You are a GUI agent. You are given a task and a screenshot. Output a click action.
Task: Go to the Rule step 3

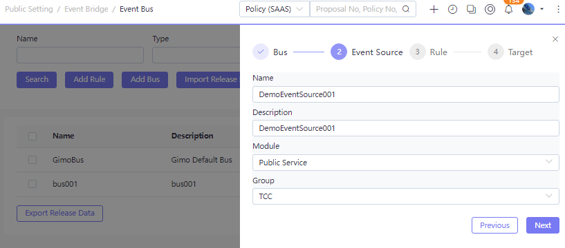point(417,52)
